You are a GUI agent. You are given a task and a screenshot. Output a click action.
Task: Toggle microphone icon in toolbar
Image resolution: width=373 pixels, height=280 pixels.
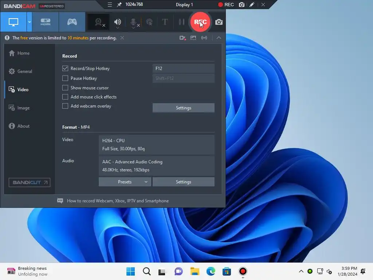[134, 23]
